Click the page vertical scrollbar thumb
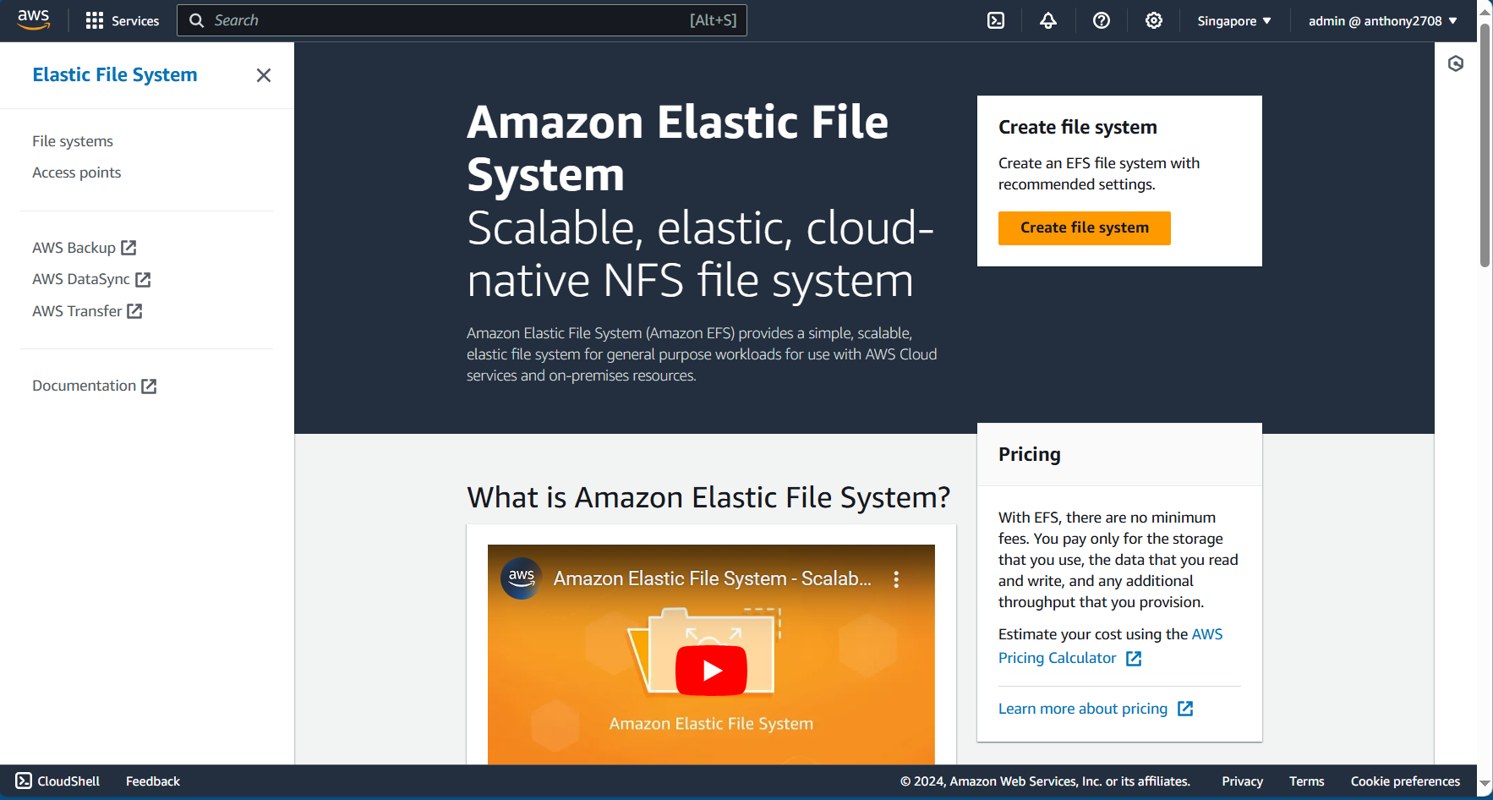Viewport: 1493px width, 800px height. tap(1485, 145)
